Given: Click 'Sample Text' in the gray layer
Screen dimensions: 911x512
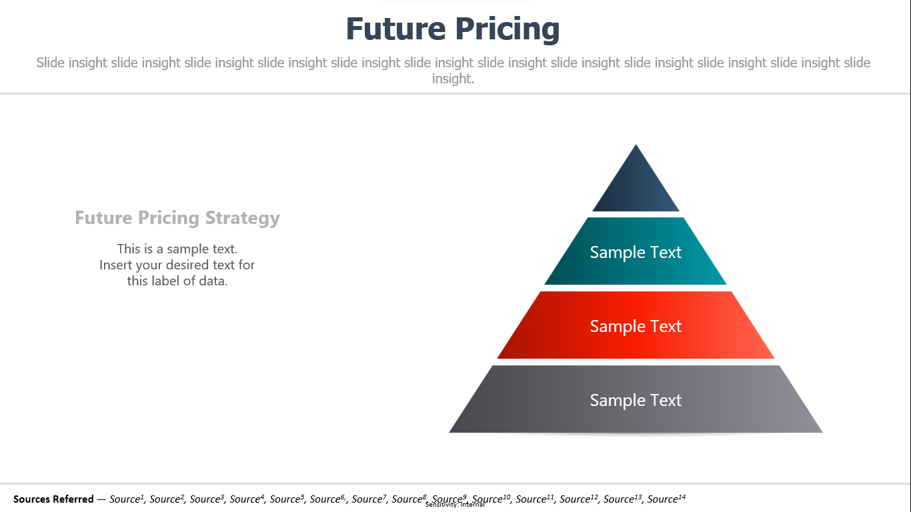Looking at the screenshot, I should (636, 400).
